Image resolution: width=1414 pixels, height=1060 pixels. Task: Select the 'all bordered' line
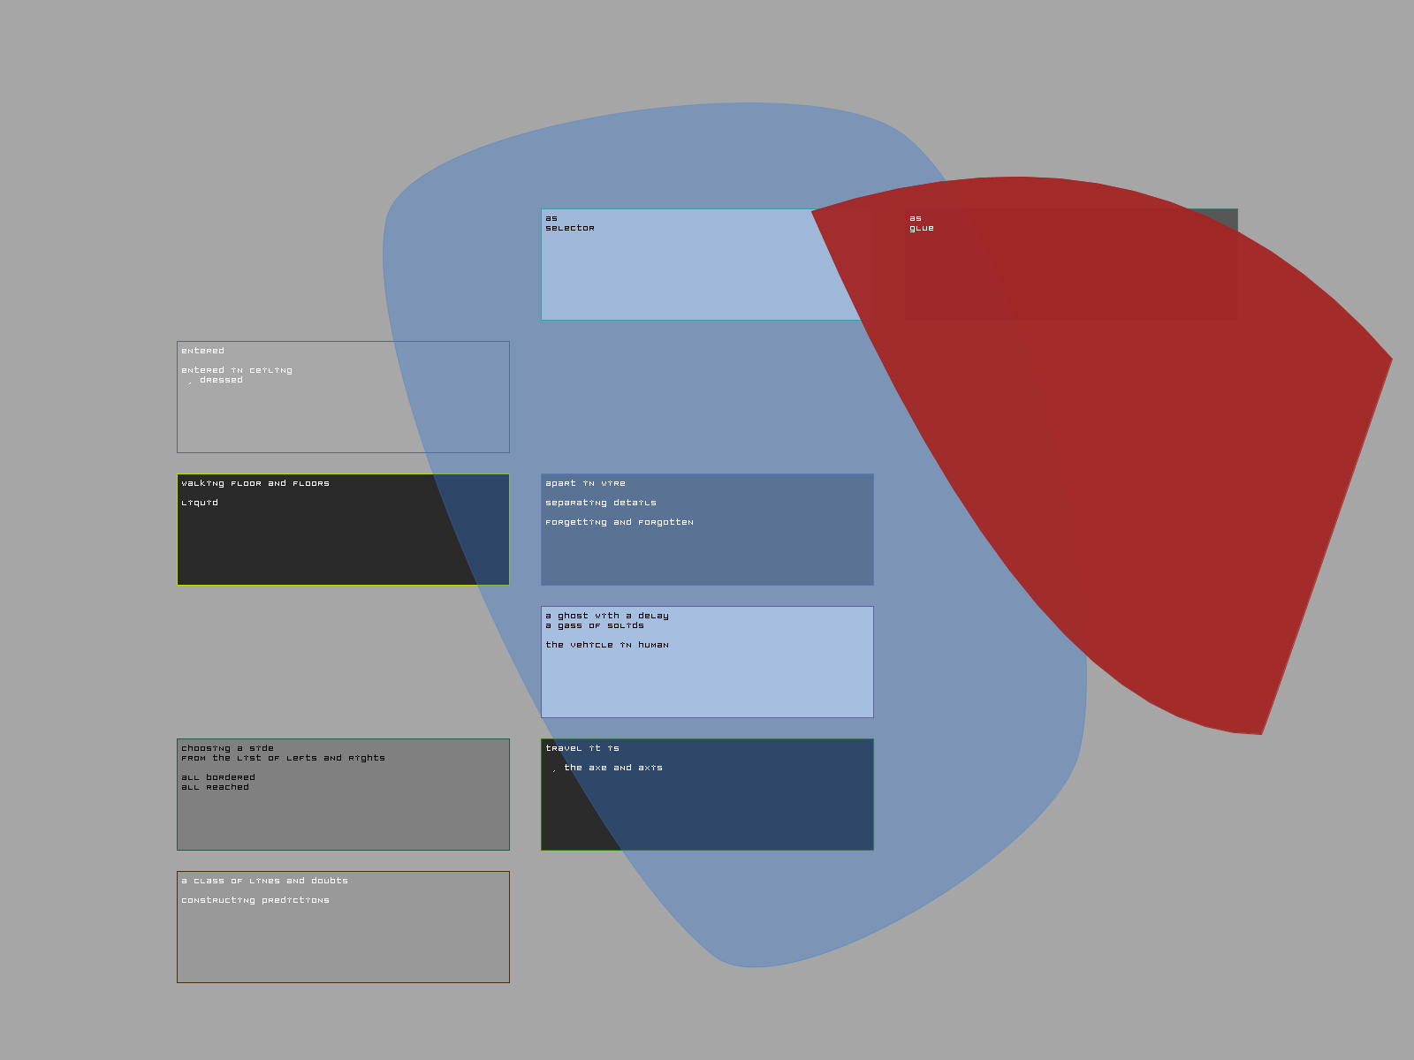coord(217,777)
